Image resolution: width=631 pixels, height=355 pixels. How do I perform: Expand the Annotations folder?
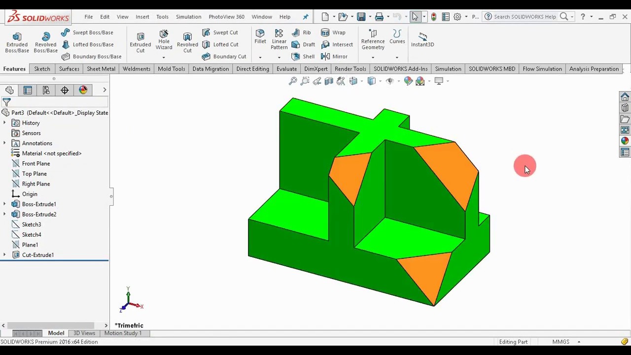click(x=5, y=143)
